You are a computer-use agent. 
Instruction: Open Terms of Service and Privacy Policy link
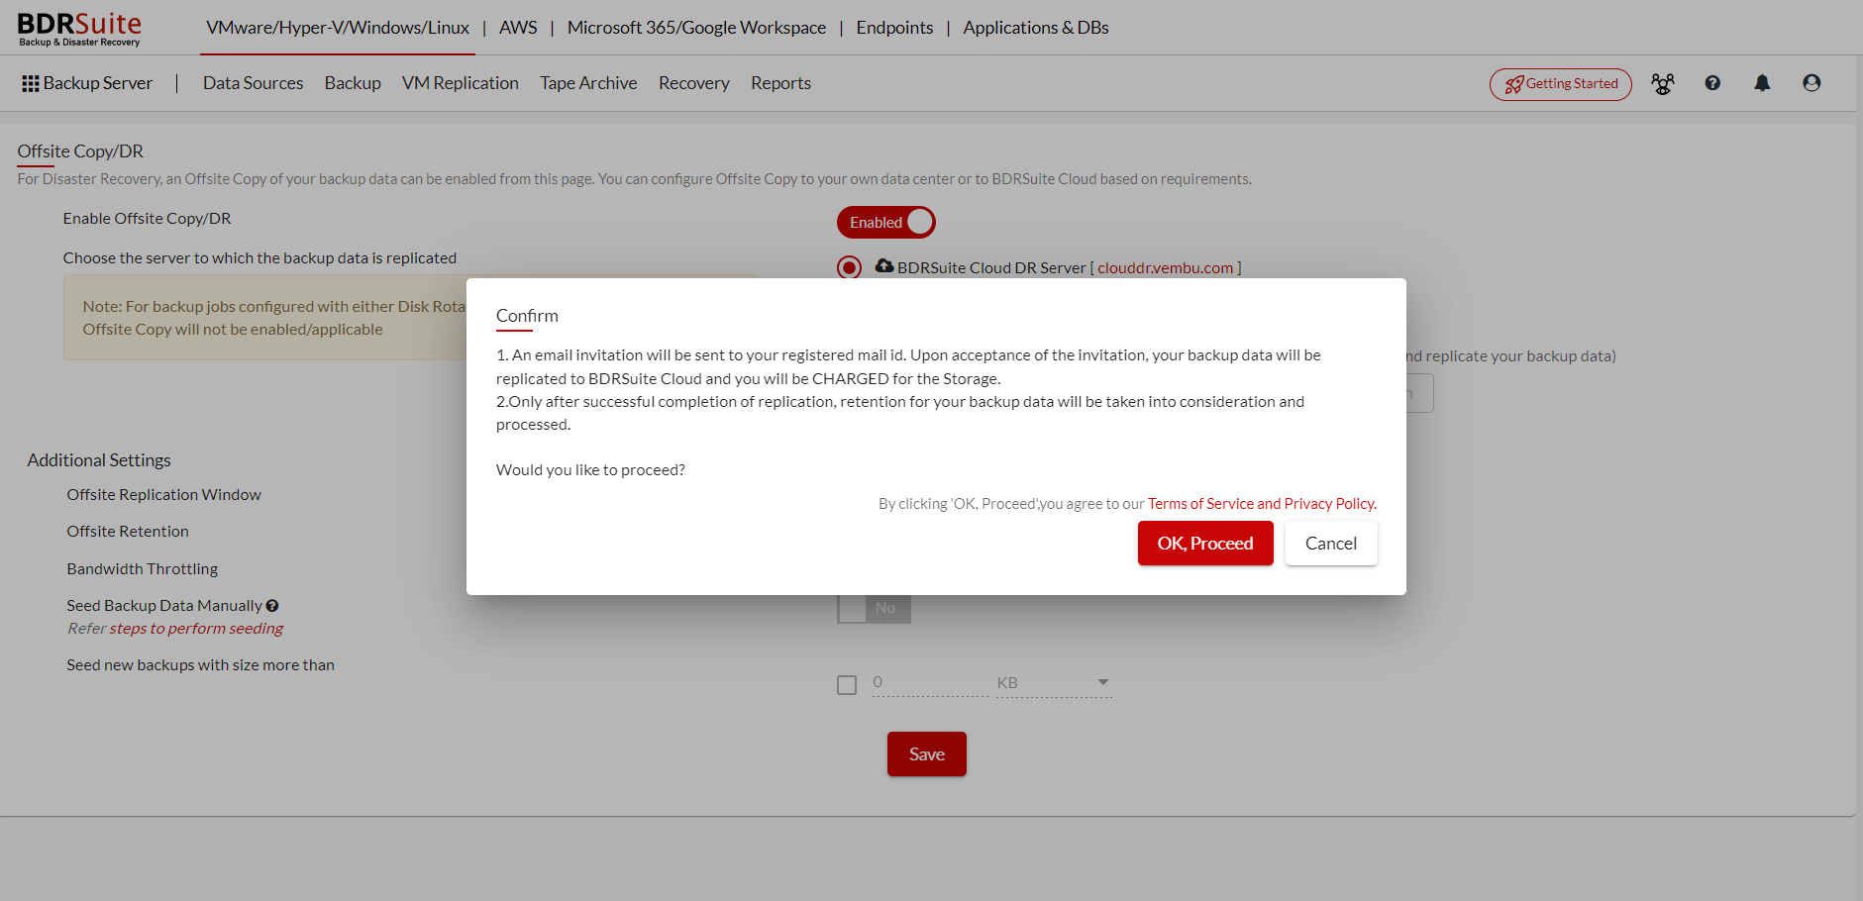tap(1262, 504)
